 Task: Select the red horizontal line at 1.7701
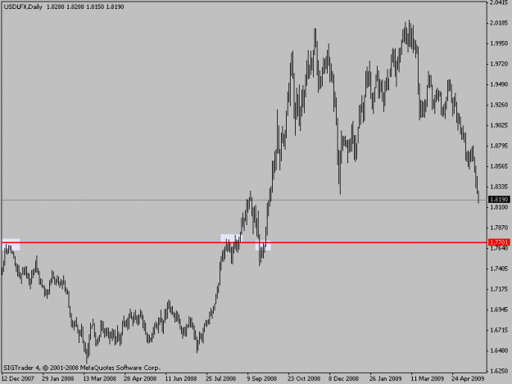point(244,242)
